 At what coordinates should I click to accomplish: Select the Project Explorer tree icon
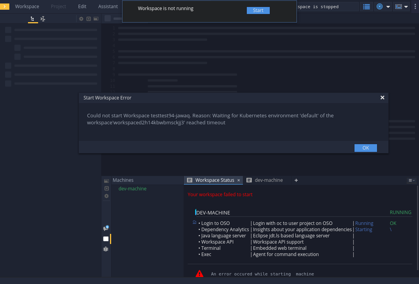[33, 18]
